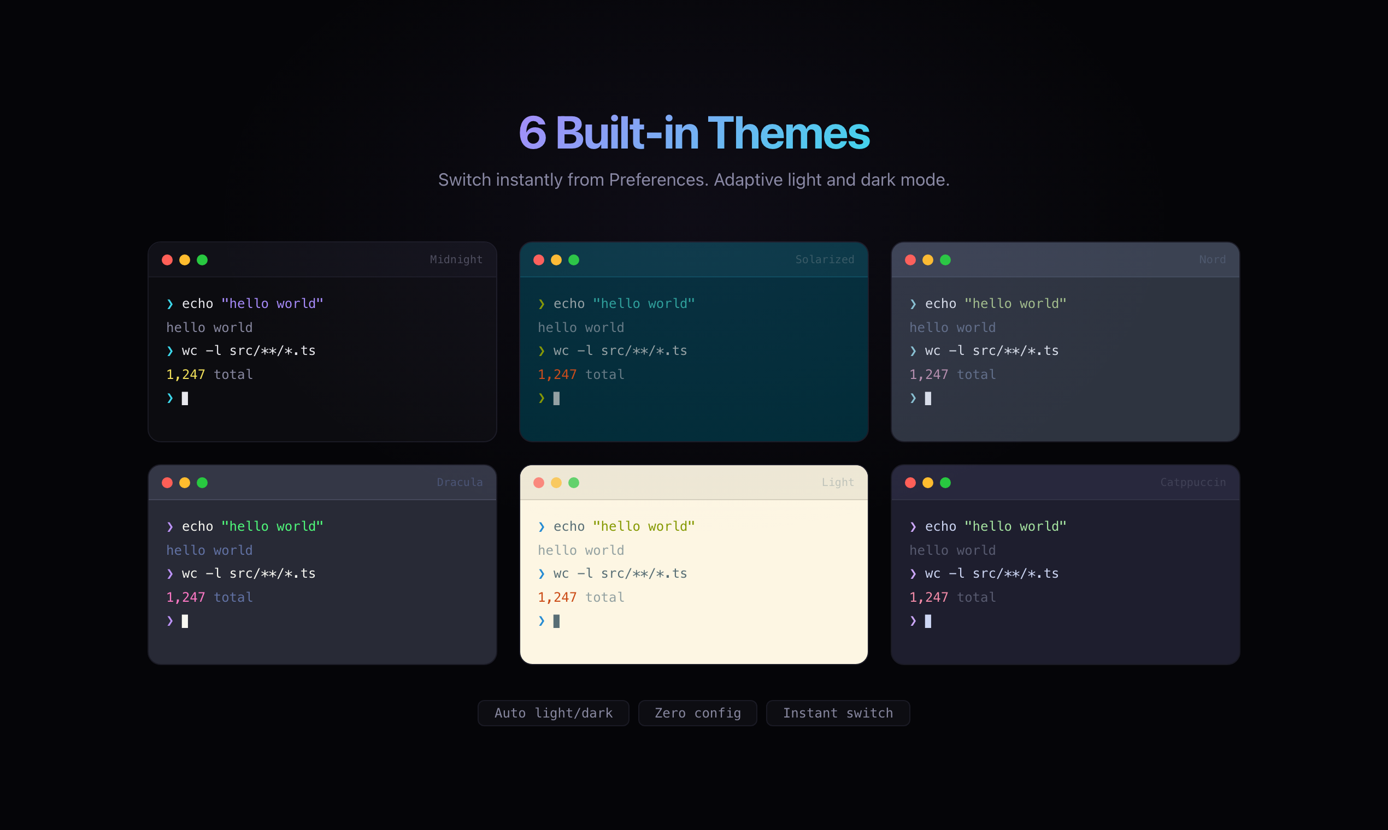Viewport: 1388px width, 830px height.
Task: Click the green dot on Nord window
Action: pyautogui.click(x=945, y=259)
